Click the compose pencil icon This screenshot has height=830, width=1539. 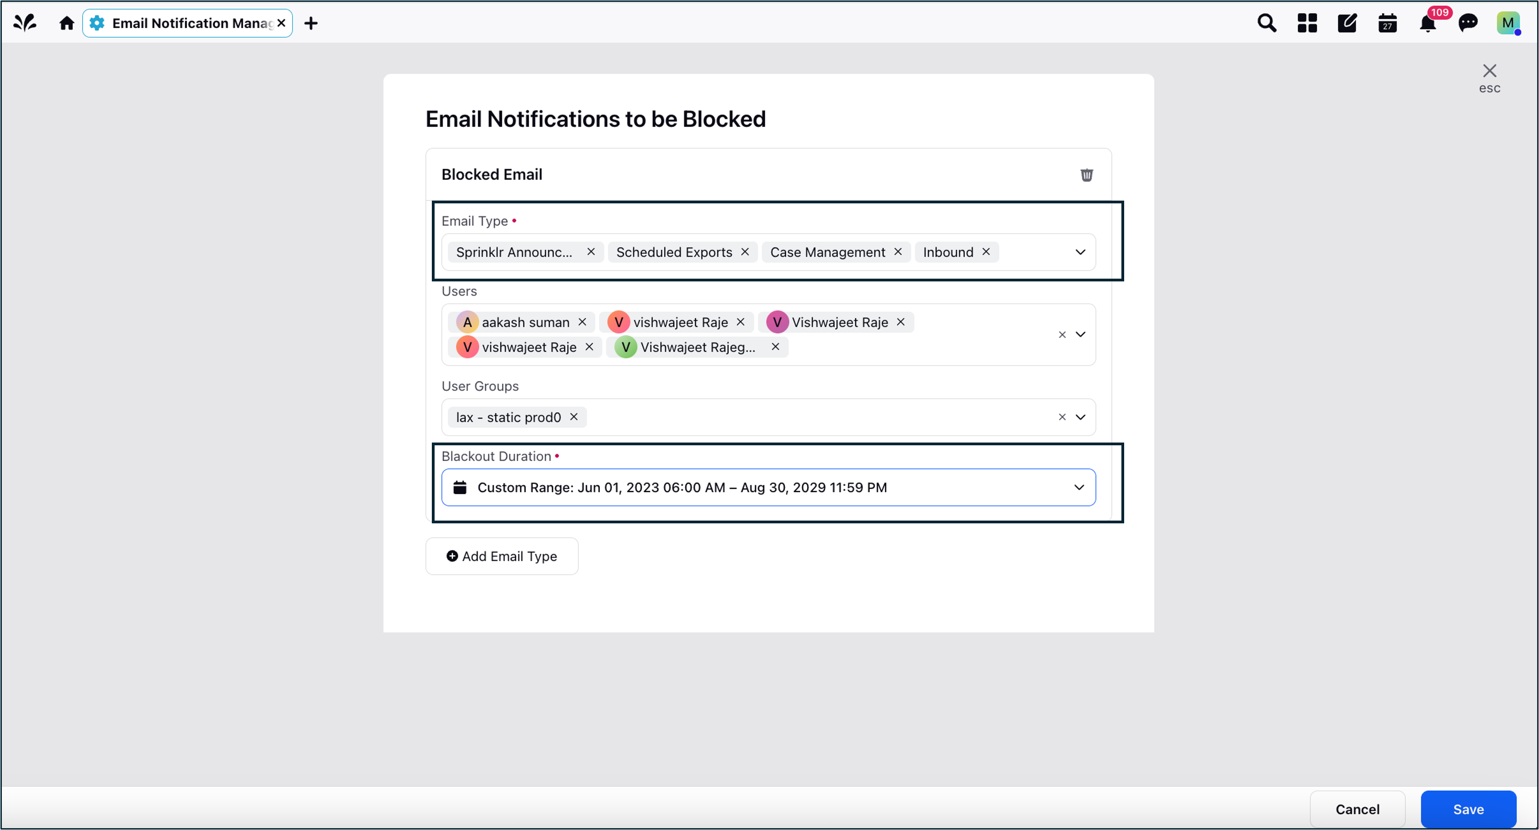point(1347,23)
